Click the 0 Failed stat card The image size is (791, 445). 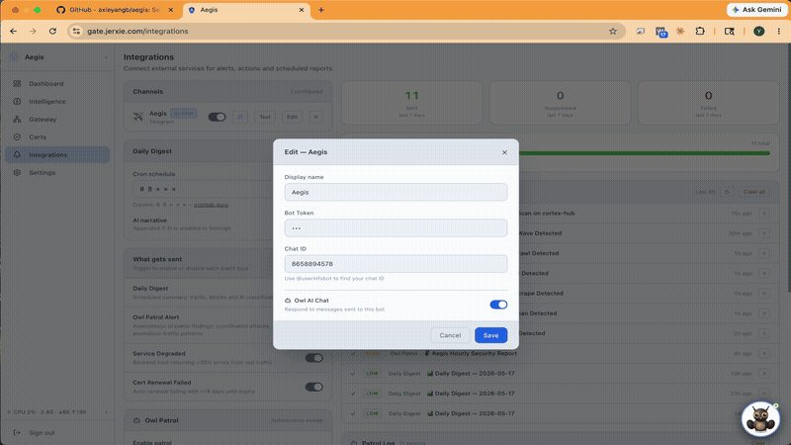[x=708, y=103]
